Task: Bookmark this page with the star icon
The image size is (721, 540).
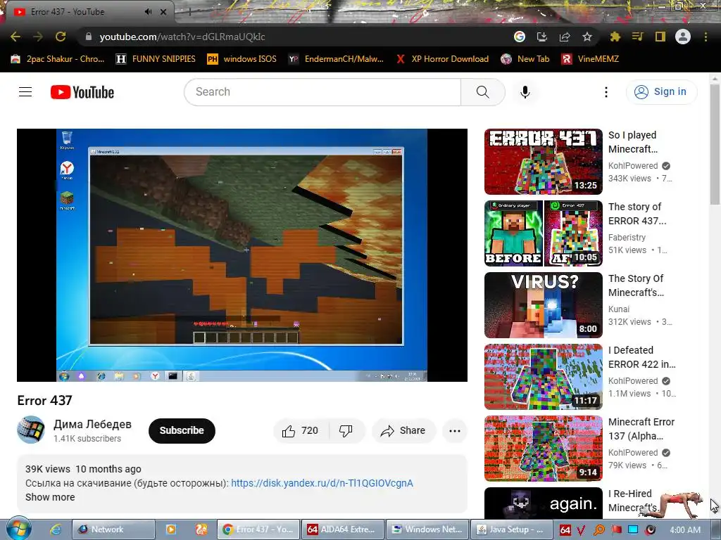Action: [x=587, y=37]
